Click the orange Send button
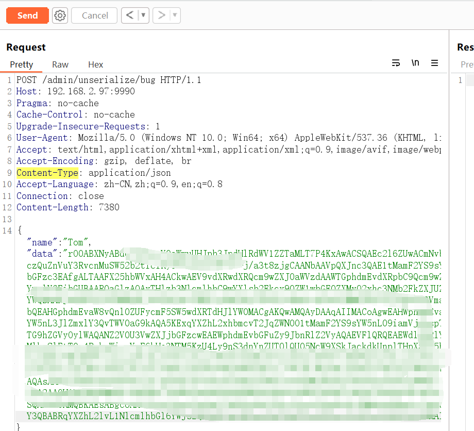474x431 pixels. pos(27,15)
